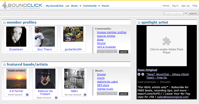Click the search button in the Music section
199x104 pixels.
[x=123, y=94]
